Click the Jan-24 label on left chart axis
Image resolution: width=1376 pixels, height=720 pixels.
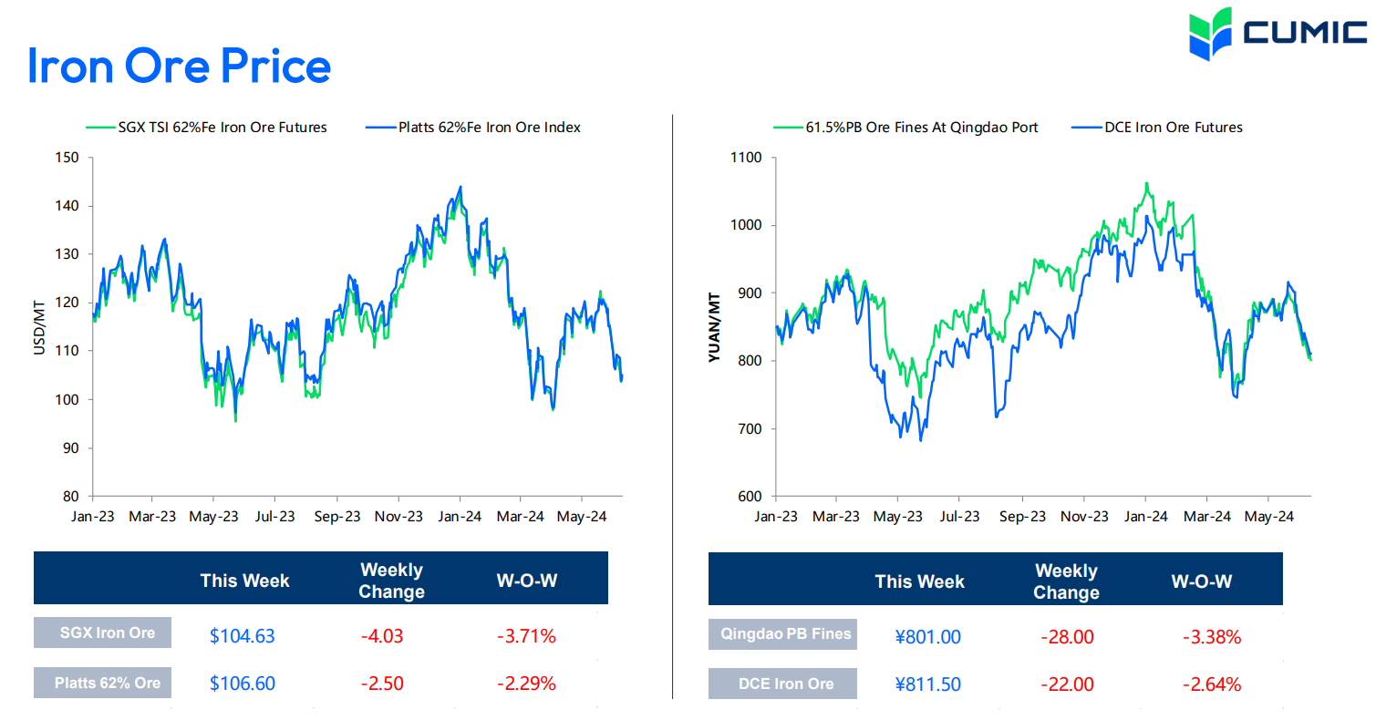(460, 516)
